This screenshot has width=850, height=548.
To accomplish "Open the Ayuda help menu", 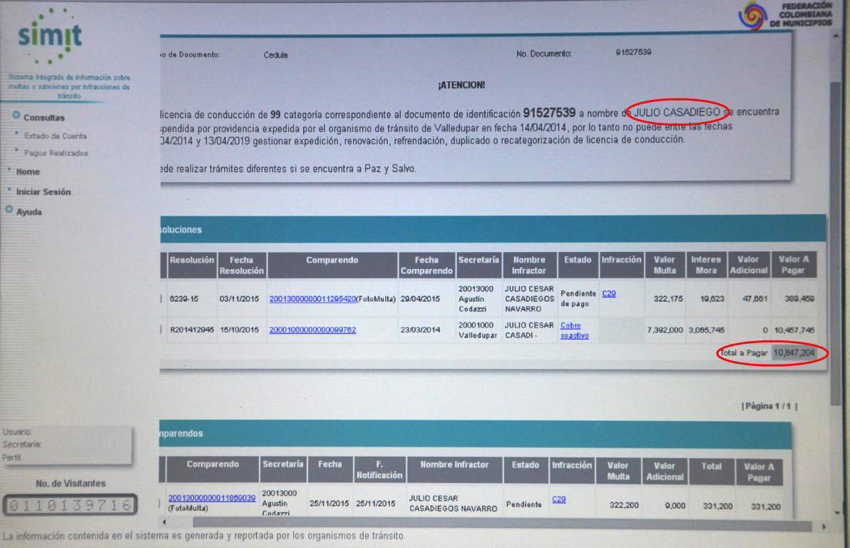I will (29, 212).
